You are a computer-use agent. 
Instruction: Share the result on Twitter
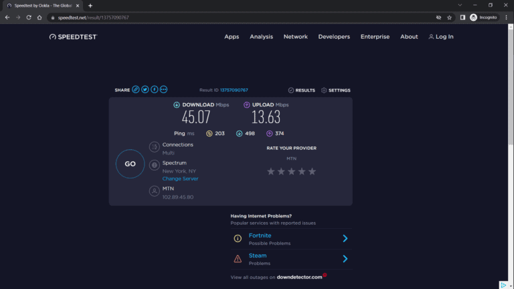click(145, 90)
